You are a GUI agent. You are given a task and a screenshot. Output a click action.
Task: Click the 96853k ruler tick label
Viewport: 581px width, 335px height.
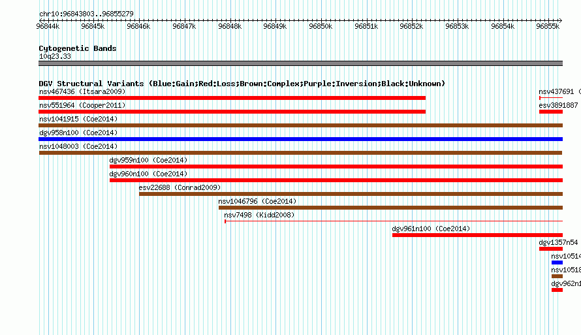[x=457, y=26]
